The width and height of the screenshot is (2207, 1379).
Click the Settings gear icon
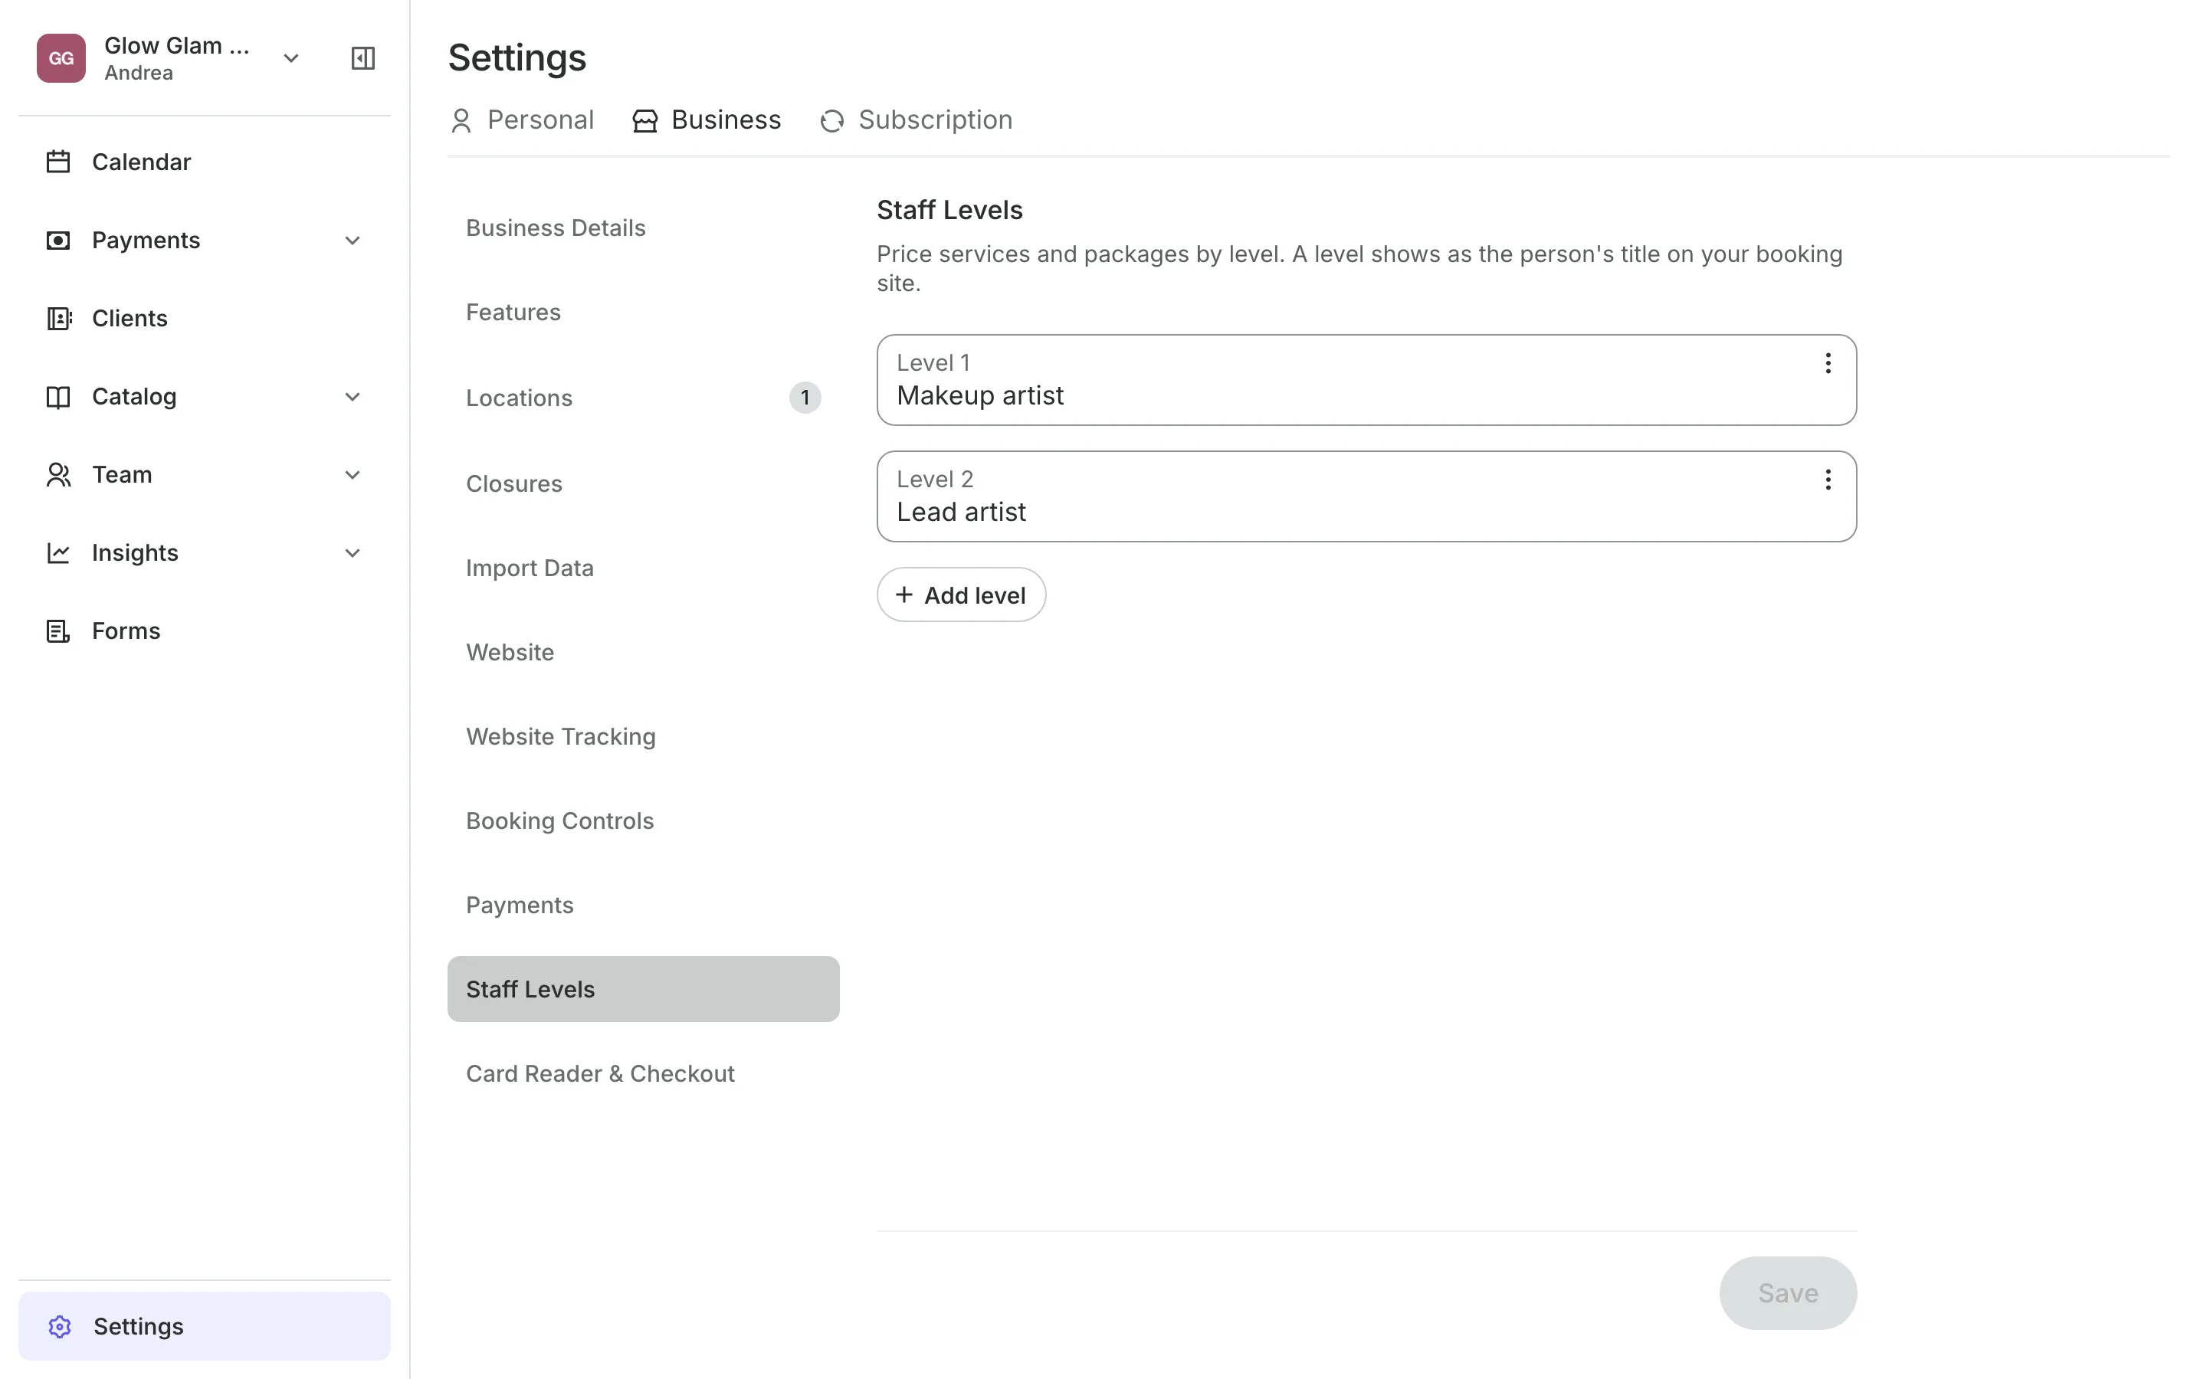pos(61,1326)
